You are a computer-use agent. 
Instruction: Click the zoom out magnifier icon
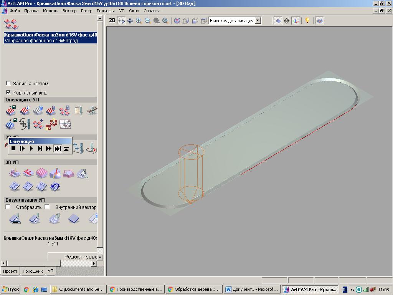[x=147, y=21]
